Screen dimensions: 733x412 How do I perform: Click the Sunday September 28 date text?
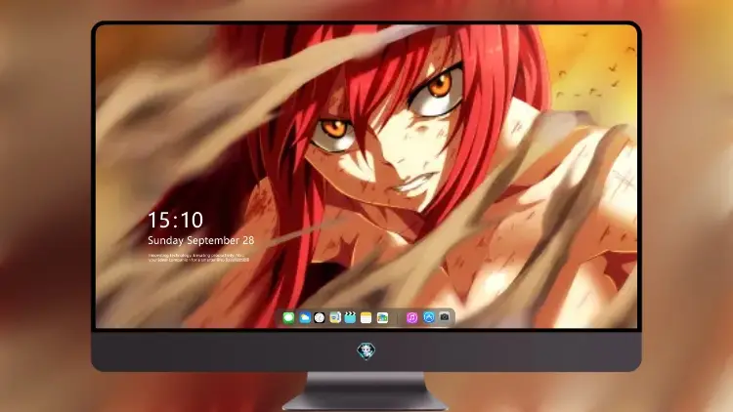tap(201, 240)
